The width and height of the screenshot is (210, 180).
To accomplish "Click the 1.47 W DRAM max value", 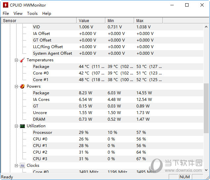I will pos(143,119).
